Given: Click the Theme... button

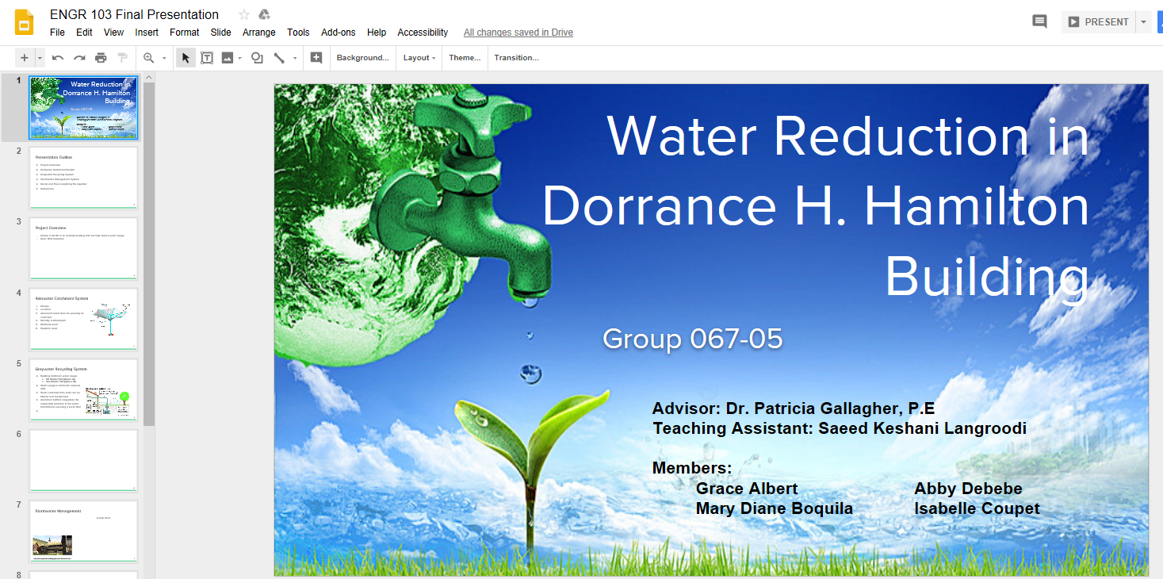Looking at the screenshot, I should (465, 58).
